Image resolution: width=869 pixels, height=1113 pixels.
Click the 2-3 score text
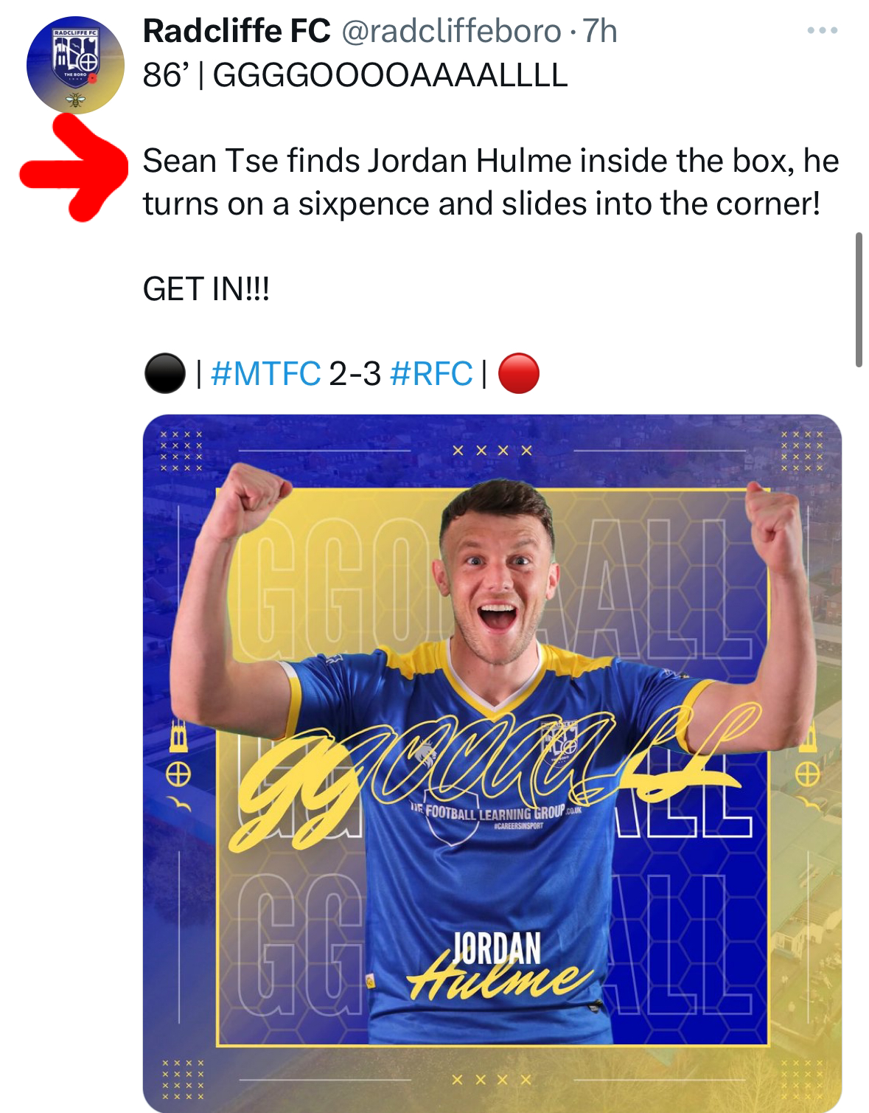coord(355,373)
